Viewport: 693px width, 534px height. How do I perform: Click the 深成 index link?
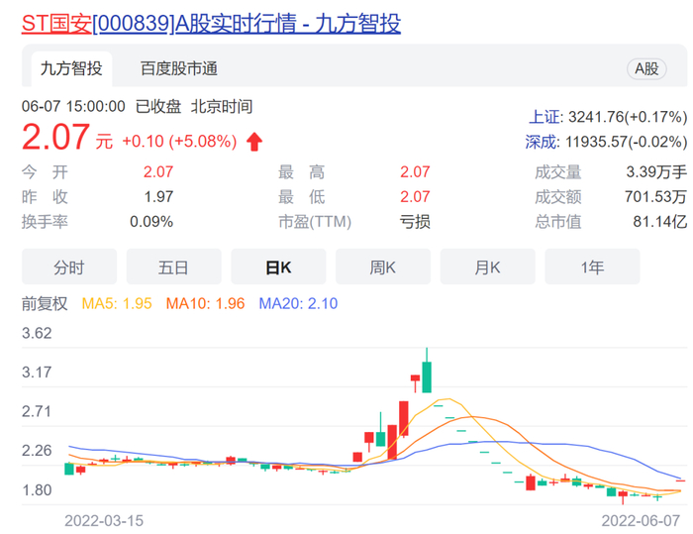point(542,142)
